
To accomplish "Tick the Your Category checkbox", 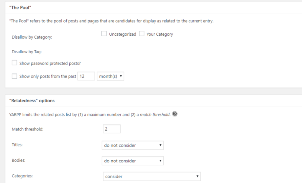I will tap(142, 34).
